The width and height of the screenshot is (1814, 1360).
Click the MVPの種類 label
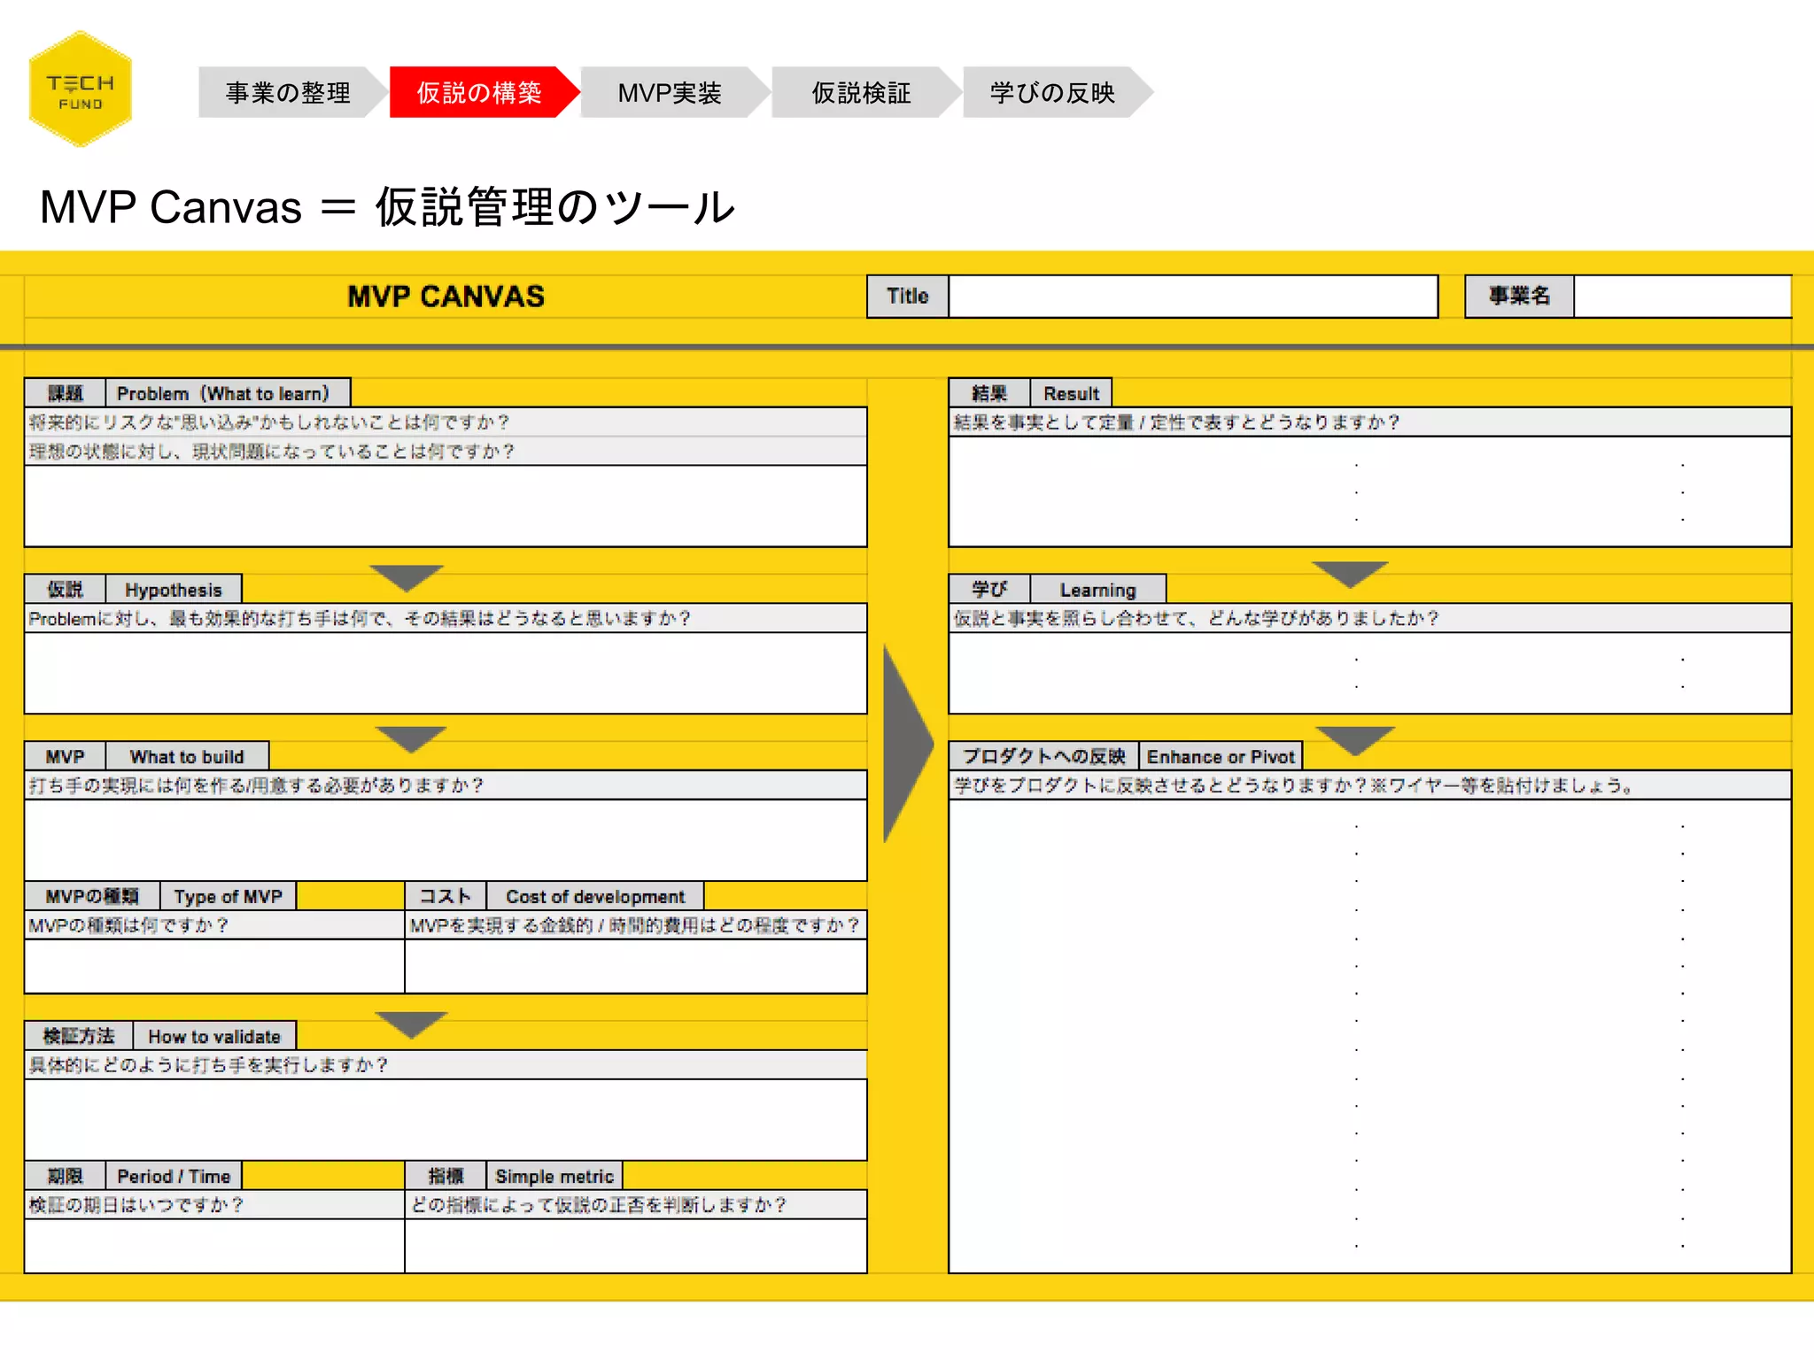[92, 897]
